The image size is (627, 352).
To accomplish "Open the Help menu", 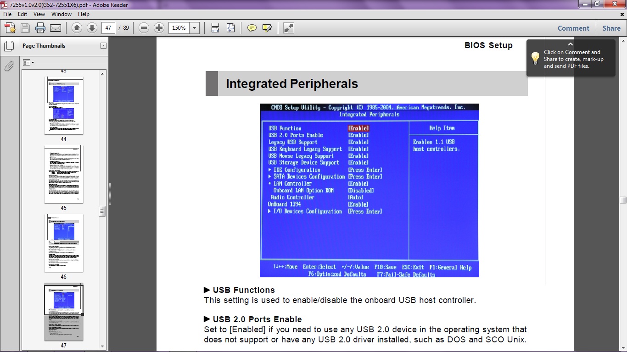I will pyautogui.click(x=84, y=14).
